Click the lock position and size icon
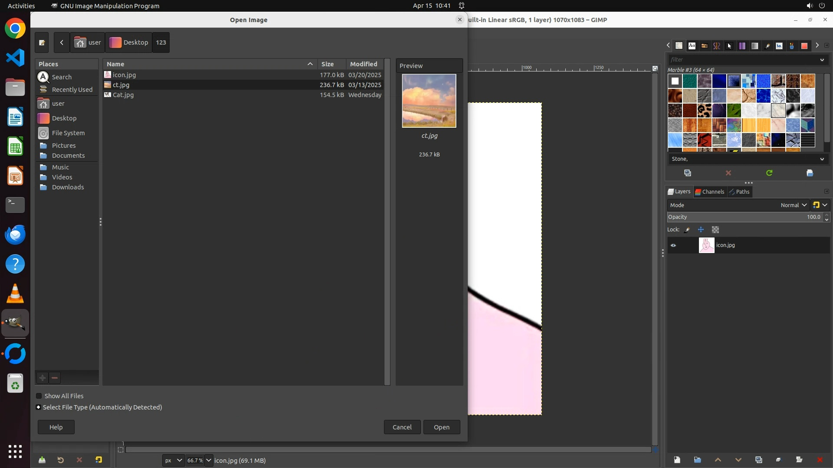The width and height of the screenshot is (833, 468). coord(701,230)
